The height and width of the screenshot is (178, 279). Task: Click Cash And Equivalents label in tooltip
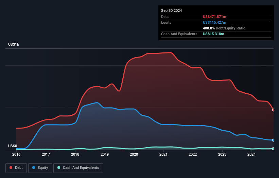click(x=179, y=34)
